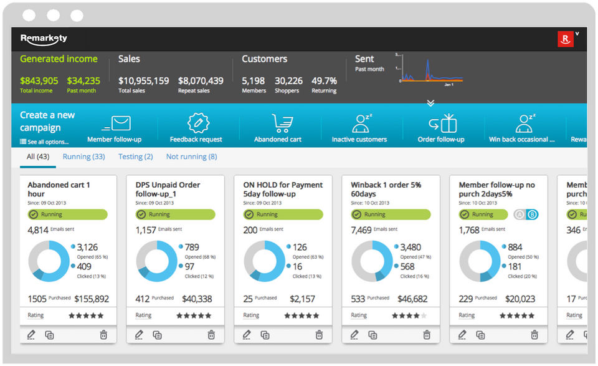Click the 30,226 Shoppers value
The height and width of the screenshot is (366, 598).
click(x=288, y=81)
